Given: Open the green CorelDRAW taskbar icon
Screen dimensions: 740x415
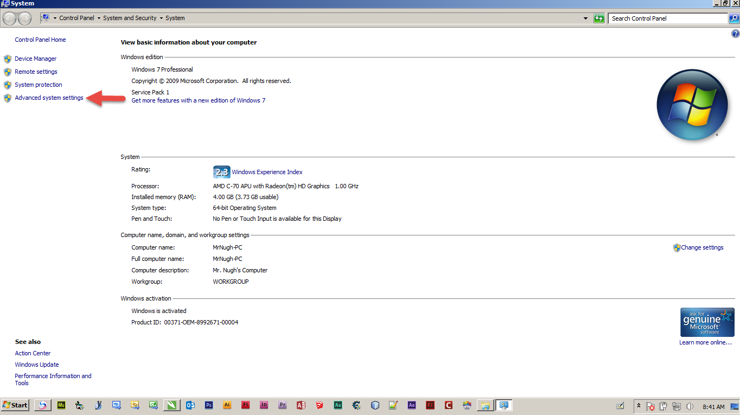Looking at the screenshot, I should click(x=172, y=405).
